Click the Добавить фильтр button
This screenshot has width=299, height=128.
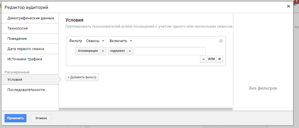pos(82,77)
